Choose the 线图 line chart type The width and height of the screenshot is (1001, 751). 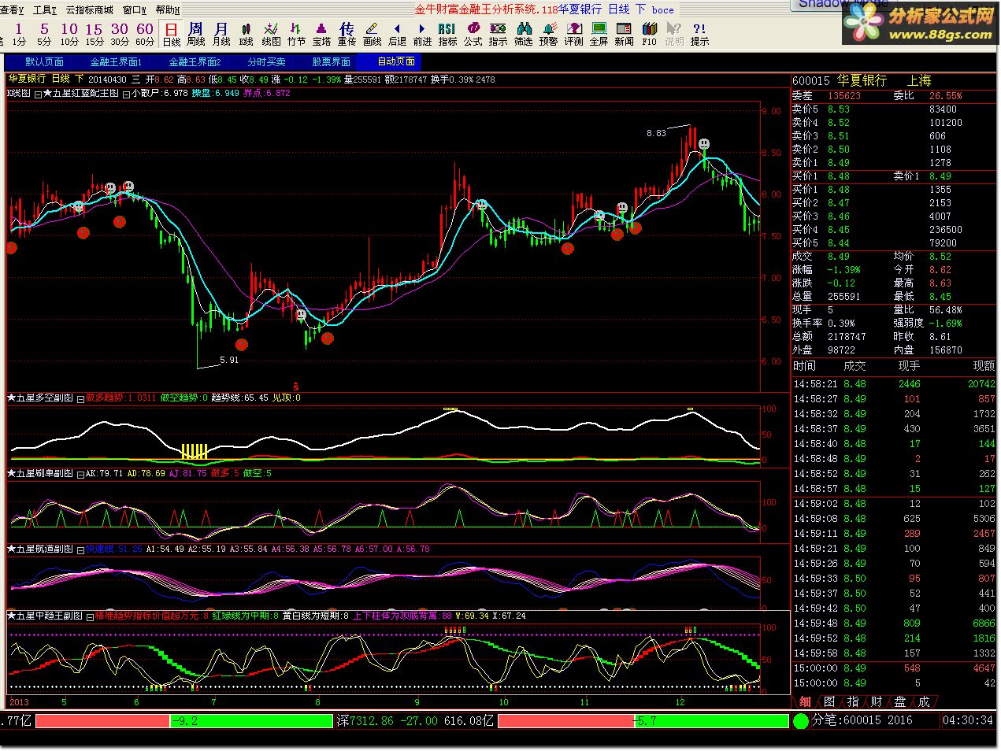tap(272, 34)
